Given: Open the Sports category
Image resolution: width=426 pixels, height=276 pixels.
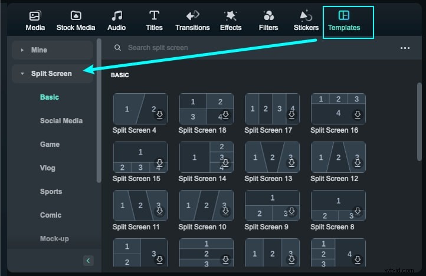Looking at the screenshot, I should click(51, 192).
